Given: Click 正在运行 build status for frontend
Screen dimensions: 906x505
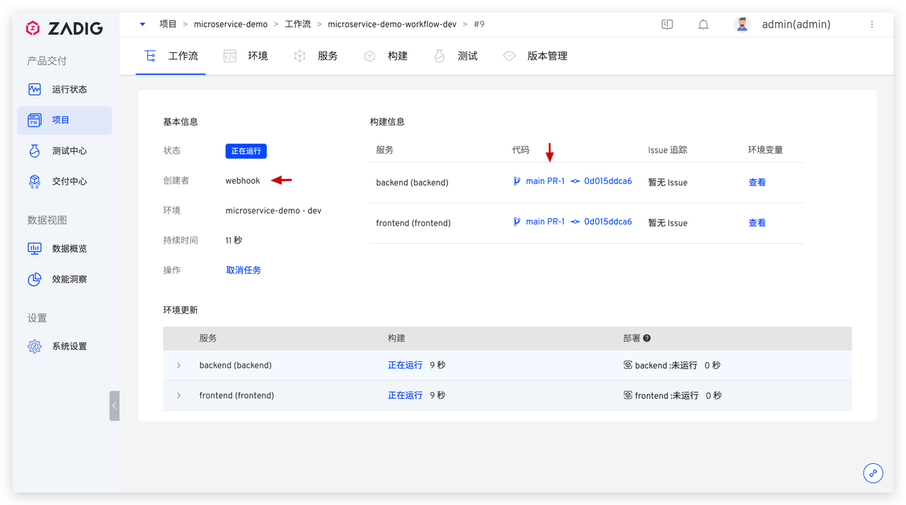Looking at the screenshot, I should (405, 395).
